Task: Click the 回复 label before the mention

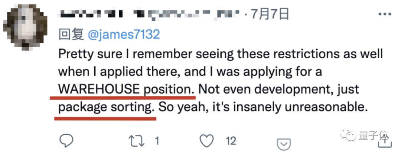Action: (x=71, y=35)
